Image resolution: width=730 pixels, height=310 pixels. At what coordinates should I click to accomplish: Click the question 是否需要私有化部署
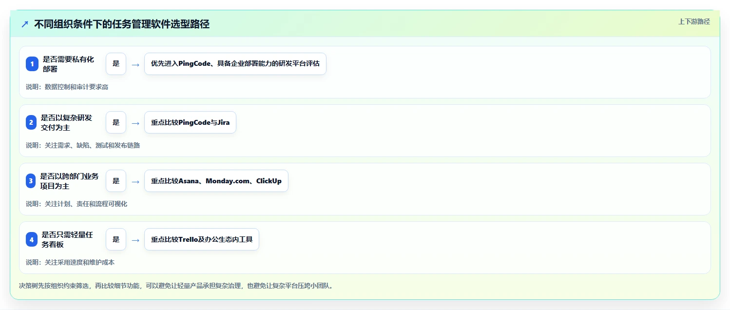[68, 64]
